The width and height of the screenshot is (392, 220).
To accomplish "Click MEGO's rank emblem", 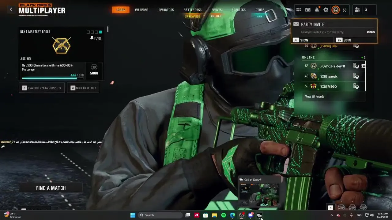I will point(314,86).
